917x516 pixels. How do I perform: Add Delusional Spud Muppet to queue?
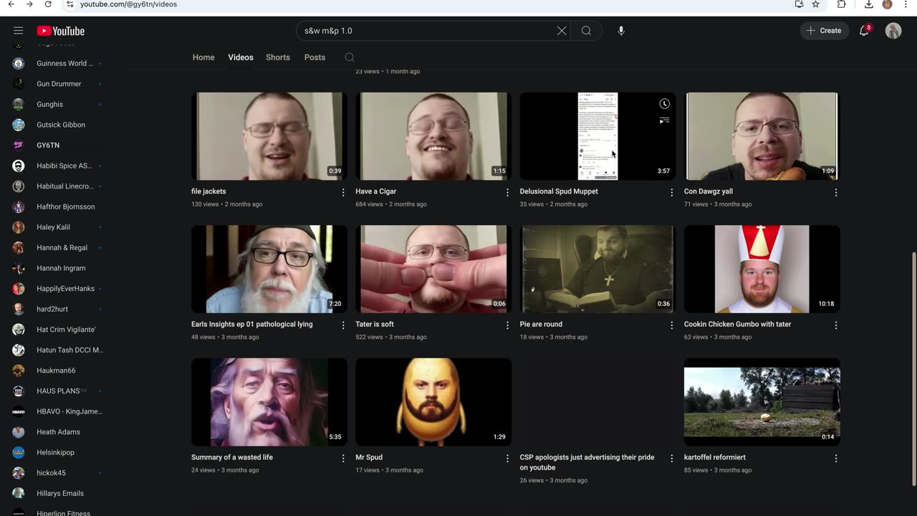tap(664, 120)
